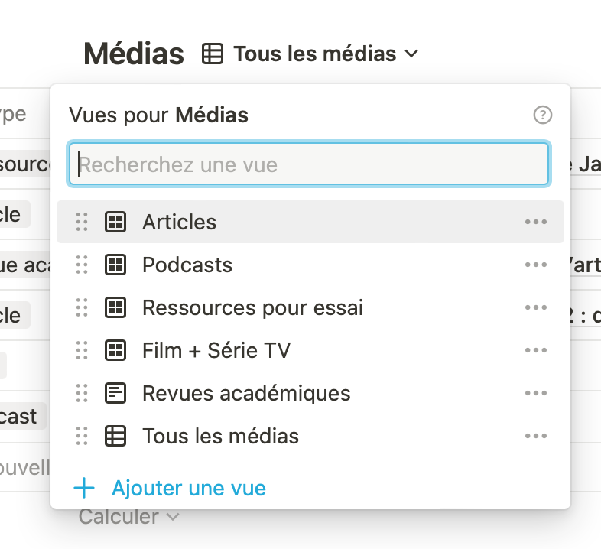Click the gallery icon of Film + Série TV
The image size is (601, 549).
115,350
